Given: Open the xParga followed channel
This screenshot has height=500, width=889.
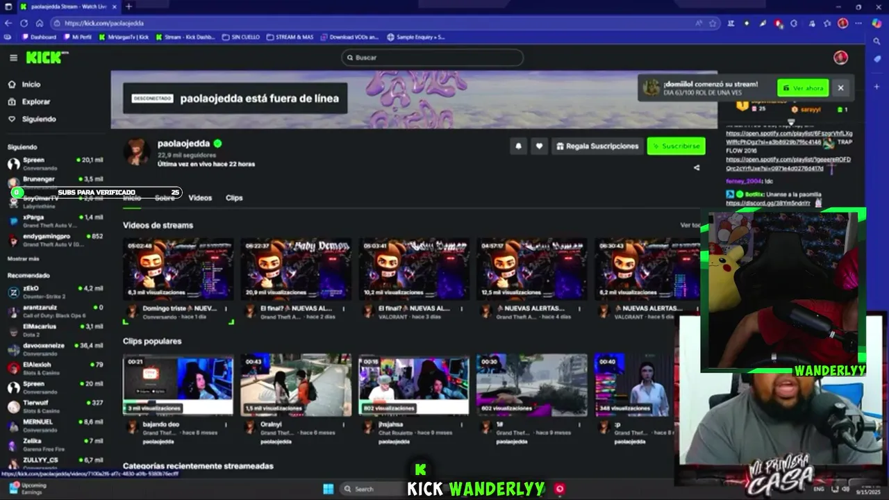Looking at the screenshot, I should click(x=56, y=221).
